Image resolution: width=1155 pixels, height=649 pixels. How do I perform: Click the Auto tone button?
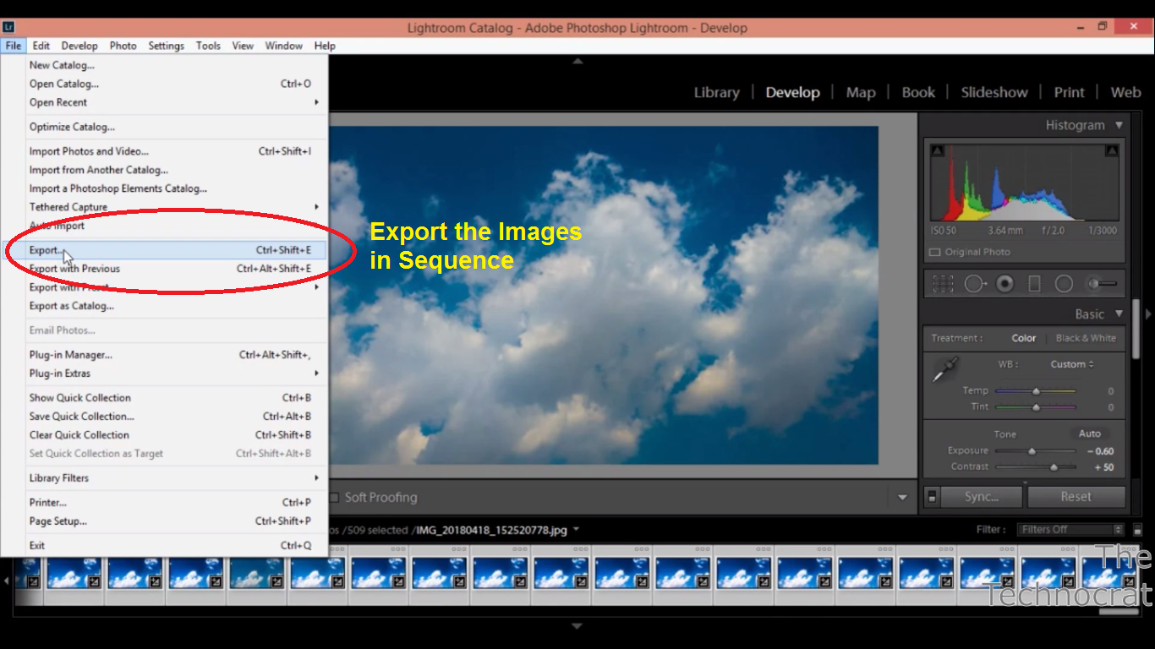click(x=1090, y=433)
